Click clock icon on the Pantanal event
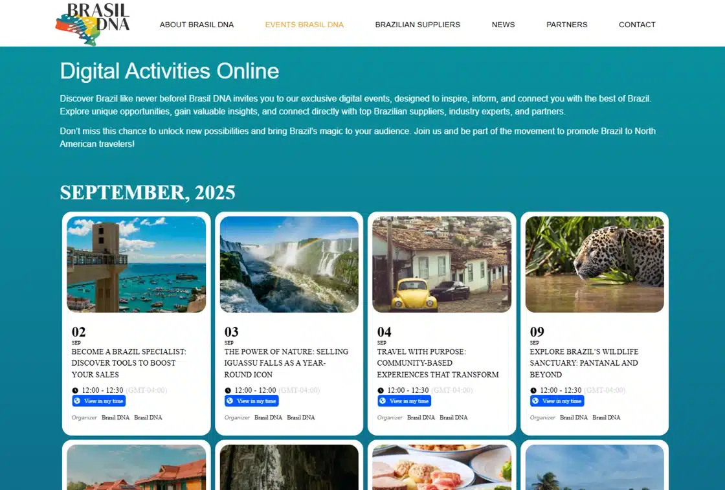725x490 pixels. (533, 390)
